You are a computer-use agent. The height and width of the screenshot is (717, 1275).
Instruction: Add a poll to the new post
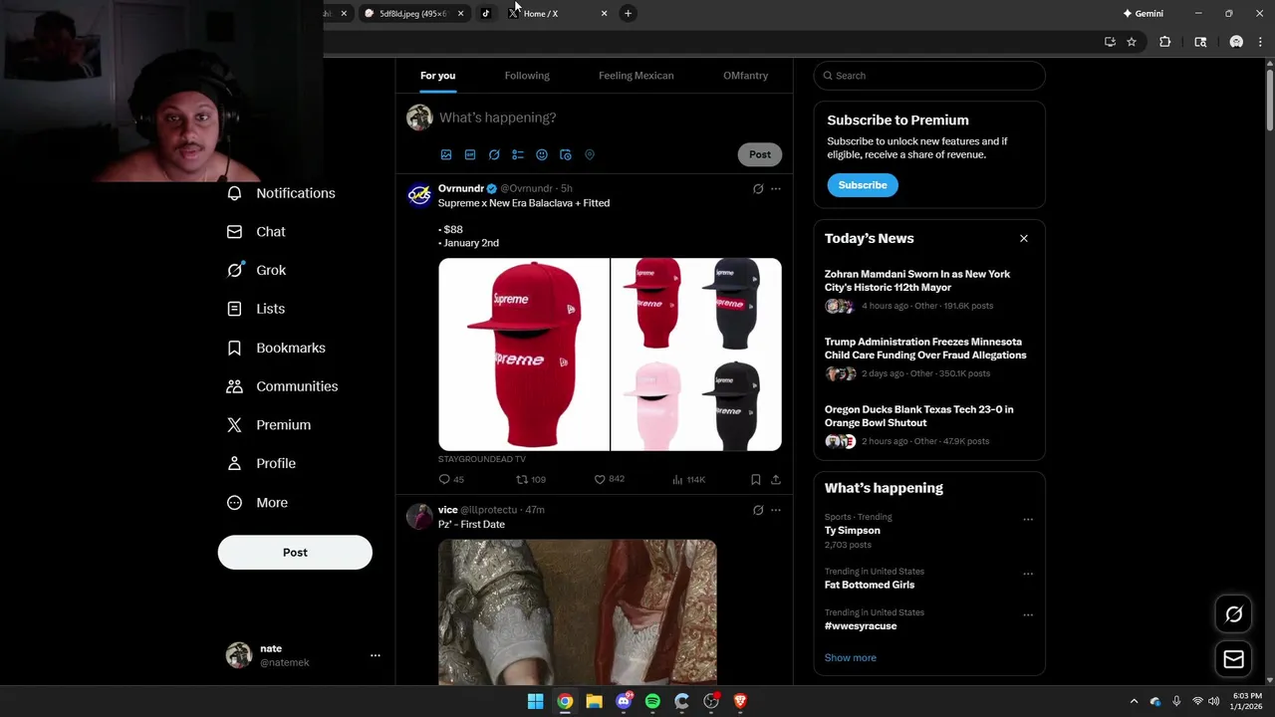pos(518,154)
